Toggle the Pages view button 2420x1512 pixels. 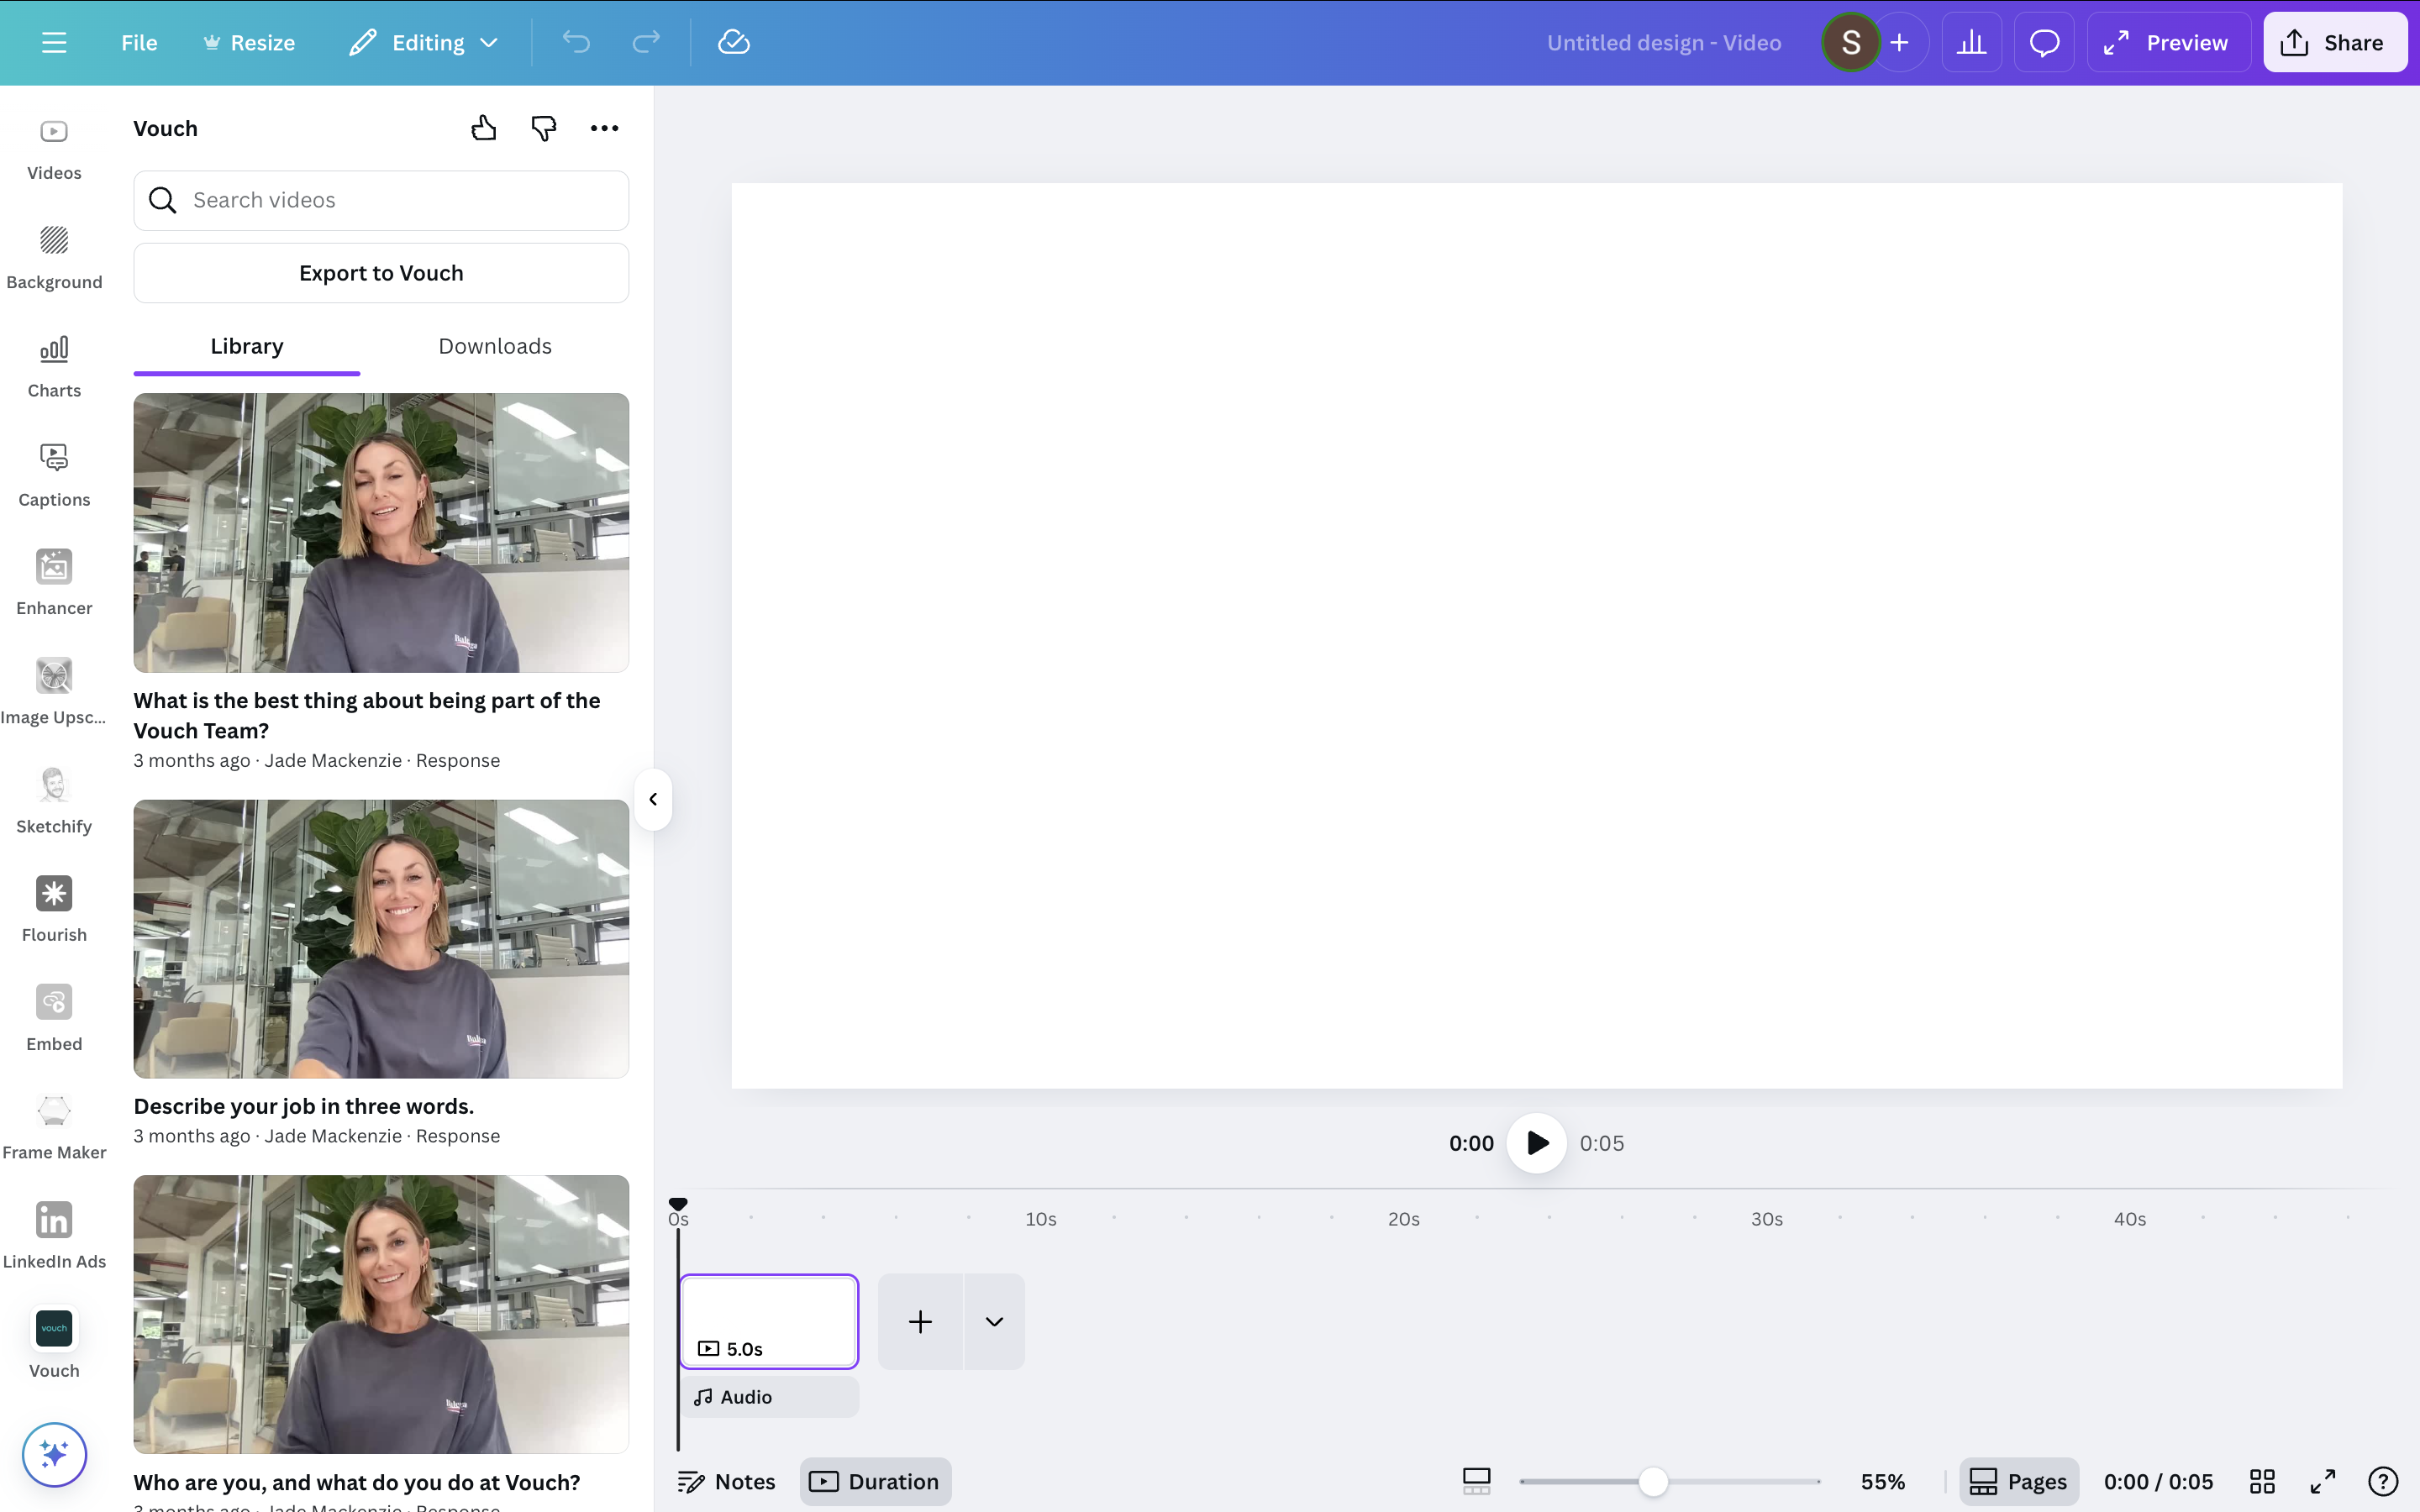coord(2018,1481)
